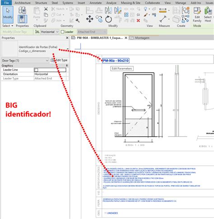
Task: Select the PM-90a - 90x210 door tag
Action: 116,61
